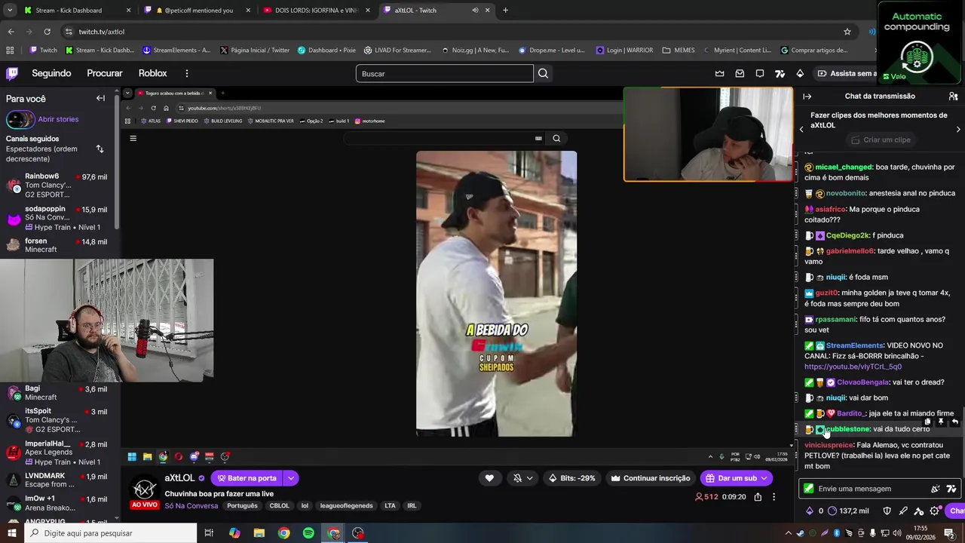Screen dimensions: 965x543
Task: Follow heart button under the stream
Action: coord(489,478)
